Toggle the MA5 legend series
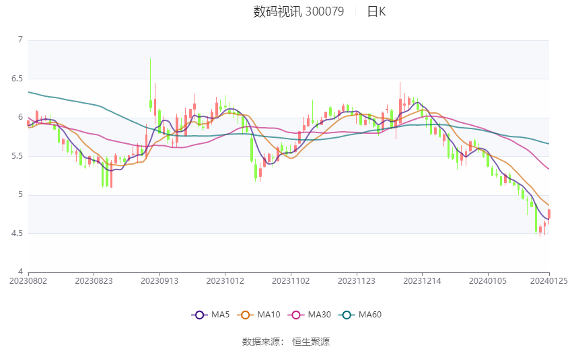Screen dimensions: 572x347 pyautogui.click(x=211, y=315)
